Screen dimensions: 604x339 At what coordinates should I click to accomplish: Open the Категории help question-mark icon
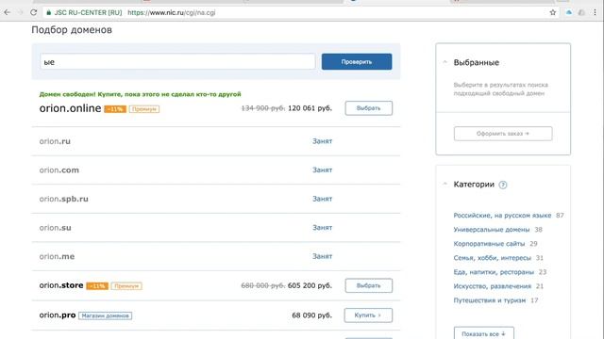click(x=503, y=185)
